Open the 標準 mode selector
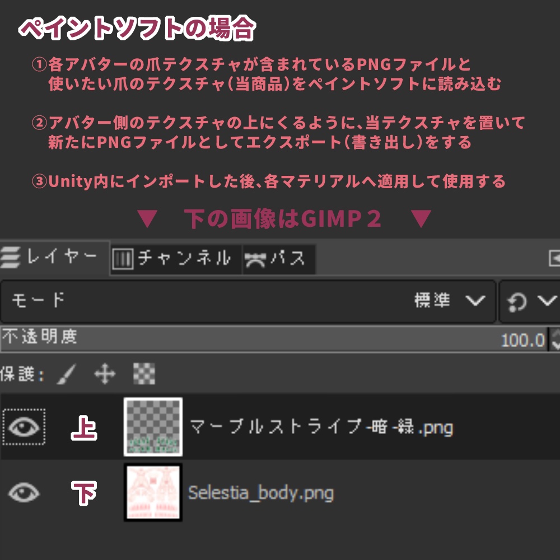Screen dimensions: 560x560 point(442,301)
